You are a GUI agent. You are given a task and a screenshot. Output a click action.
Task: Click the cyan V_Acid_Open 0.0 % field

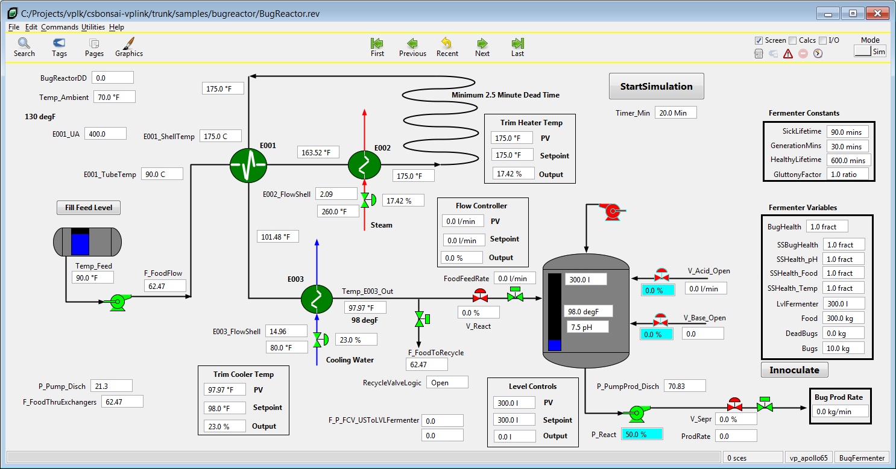click(x=657, y=290)
